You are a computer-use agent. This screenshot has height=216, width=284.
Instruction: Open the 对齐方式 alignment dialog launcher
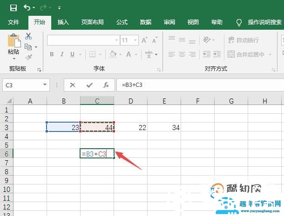[273, 70]
